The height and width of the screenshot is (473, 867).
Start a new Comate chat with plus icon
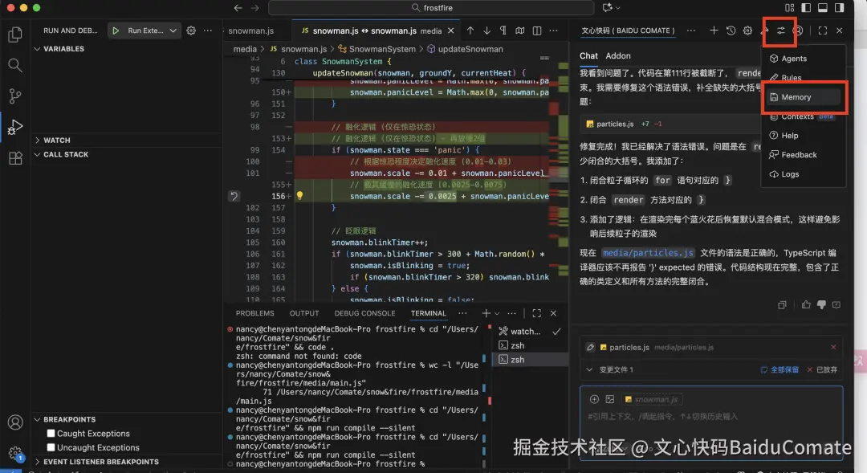(714, 31)
